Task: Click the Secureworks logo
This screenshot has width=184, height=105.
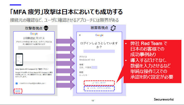Action: pos(164,99)
